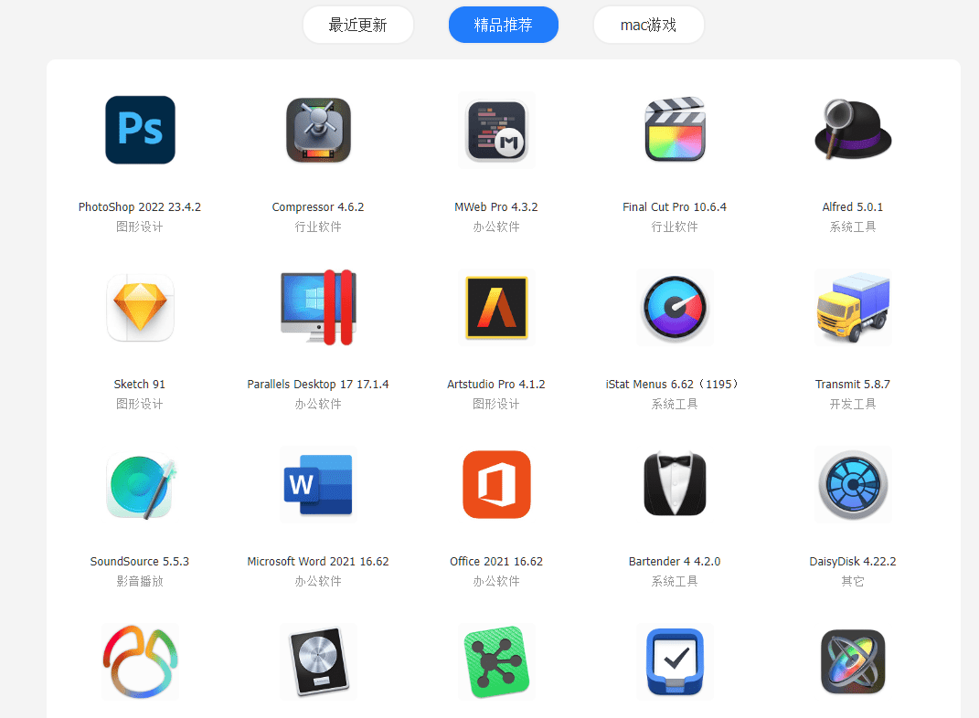The height and width of the screenshot is (718, 979).
Task: Open the SoundSource app icon
Action: [140, 485]
